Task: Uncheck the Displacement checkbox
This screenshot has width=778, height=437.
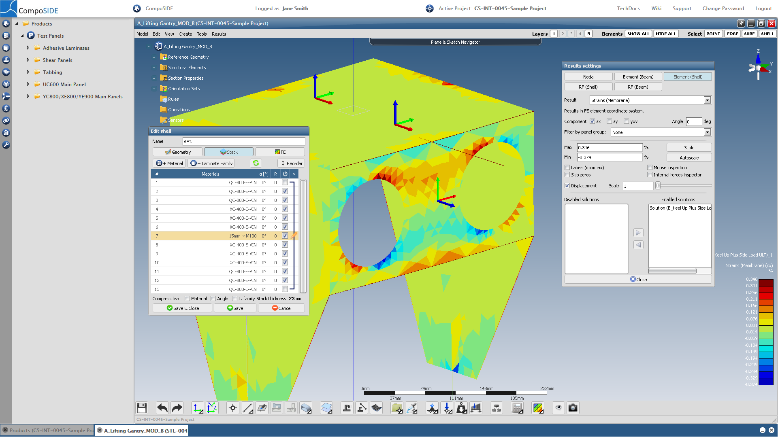Action: point(567,186)
